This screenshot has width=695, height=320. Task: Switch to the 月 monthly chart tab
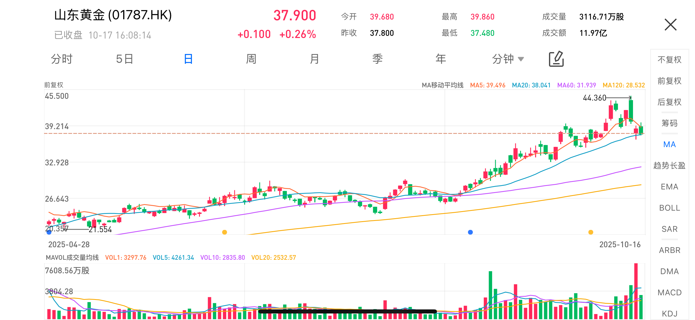tap(314, 59)
